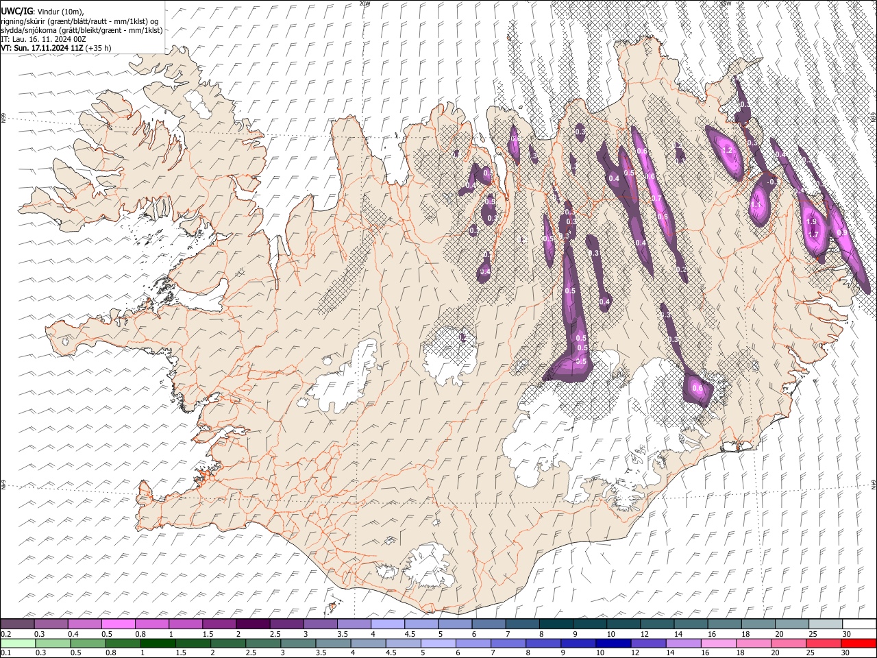877x658 pixels.
Task: Click the dark plum 0.2–0.3 snow legend swatch
Action: (x=18, y=624)
